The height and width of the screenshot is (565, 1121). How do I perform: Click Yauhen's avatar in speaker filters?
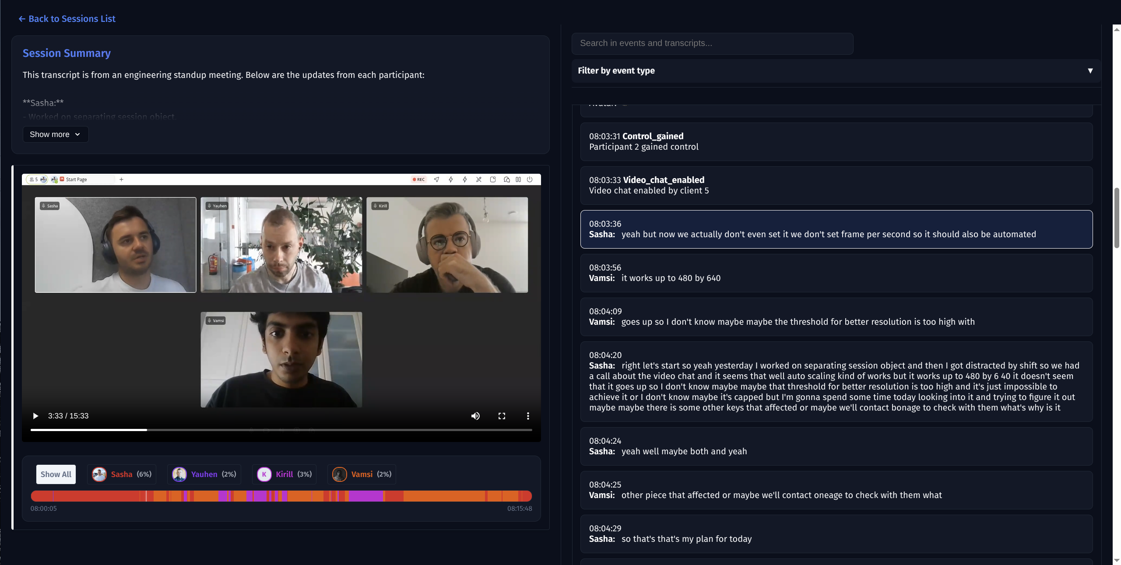pyautogui.click(x=179, y=474)
